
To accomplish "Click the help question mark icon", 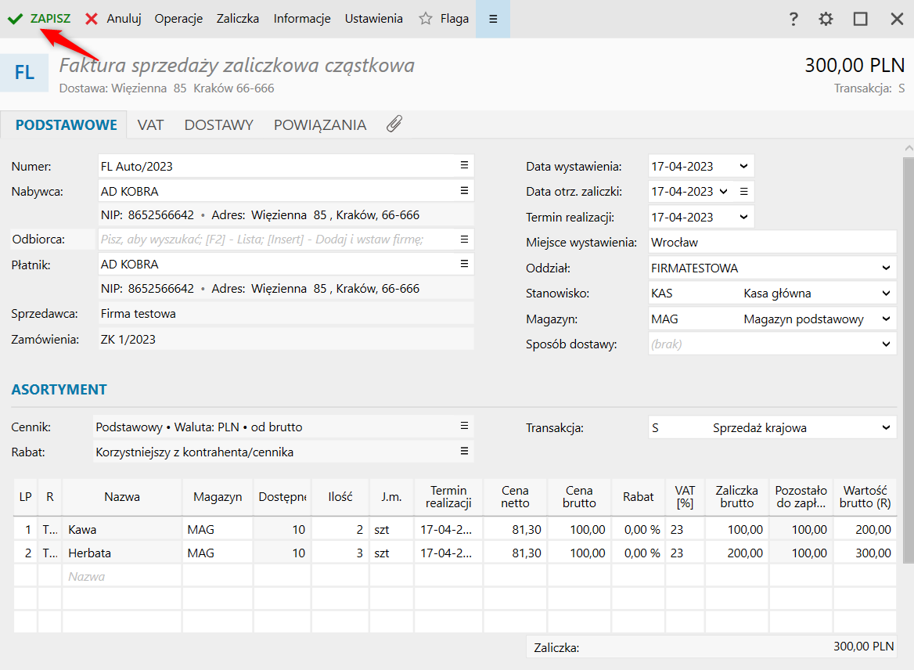I will 793,19.
